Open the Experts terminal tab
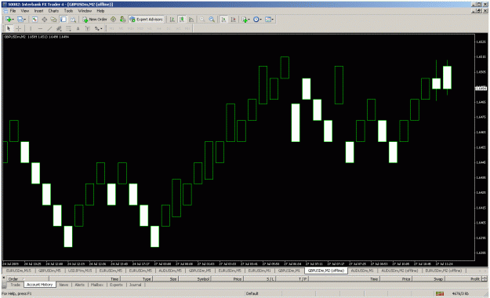Viewport: 490px width, 298px height. click(x=116, y=285)
